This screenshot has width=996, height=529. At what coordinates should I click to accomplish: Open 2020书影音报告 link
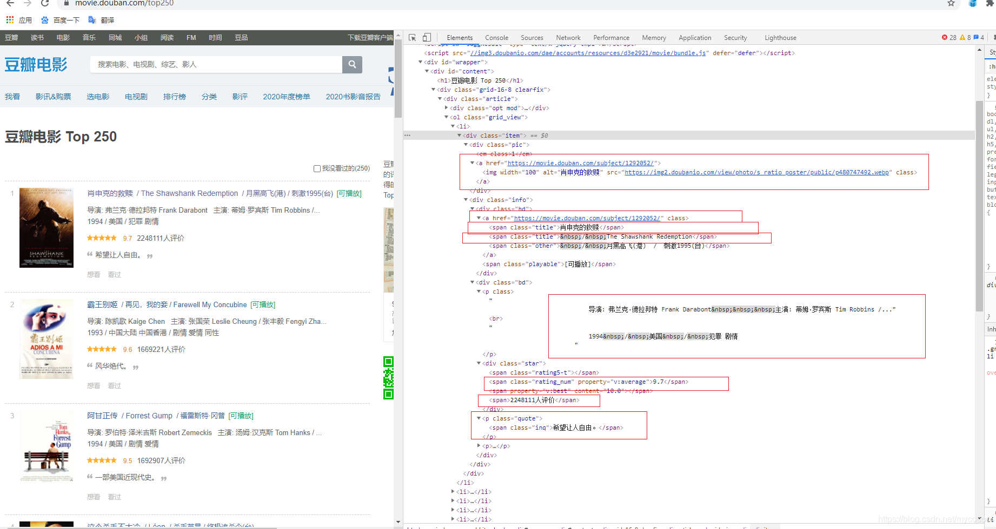pos(353,97)
